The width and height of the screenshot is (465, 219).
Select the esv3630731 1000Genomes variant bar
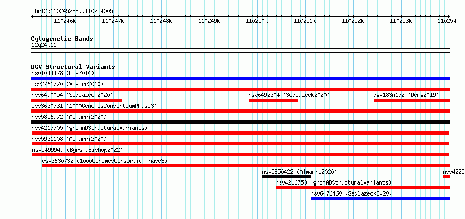[240, 111]
